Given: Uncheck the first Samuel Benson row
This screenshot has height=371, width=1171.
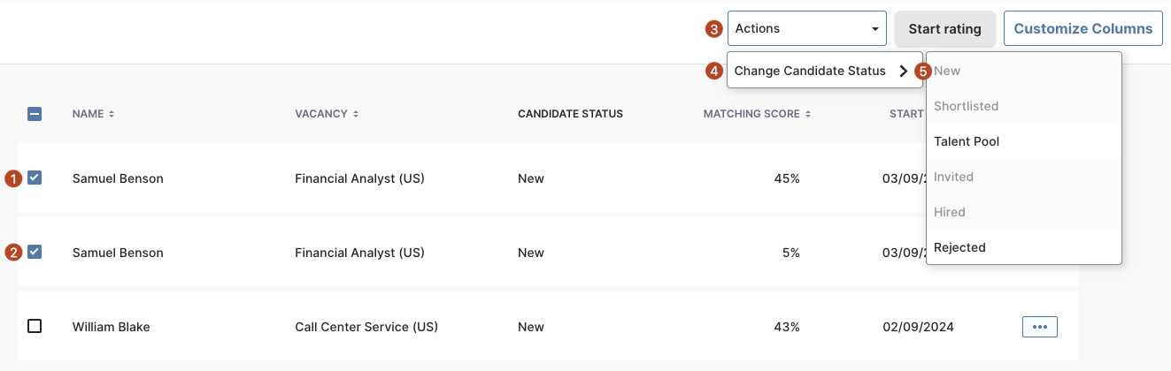Looking at the screenshot, I should 35,178.
